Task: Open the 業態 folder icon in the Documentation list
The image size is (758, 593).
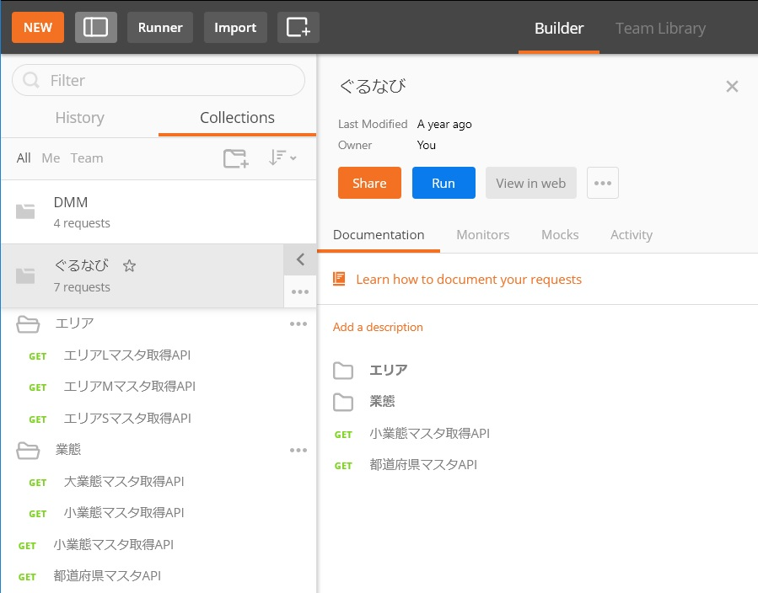Action: pyautogui.click(x=343, y=402)
